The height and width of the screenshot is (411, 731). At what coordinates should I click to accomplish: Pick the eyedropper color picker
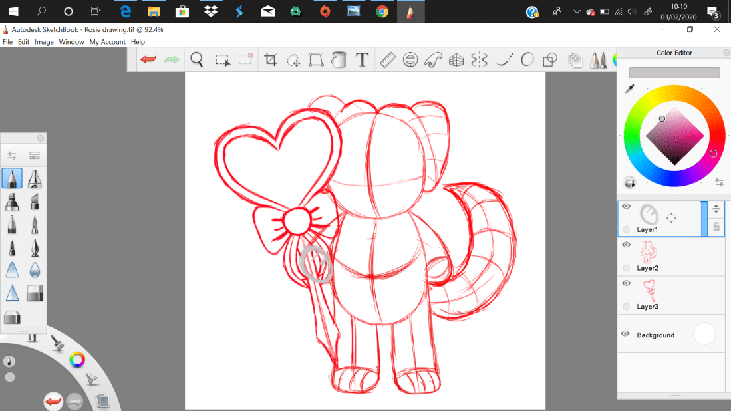coord(629,89)
